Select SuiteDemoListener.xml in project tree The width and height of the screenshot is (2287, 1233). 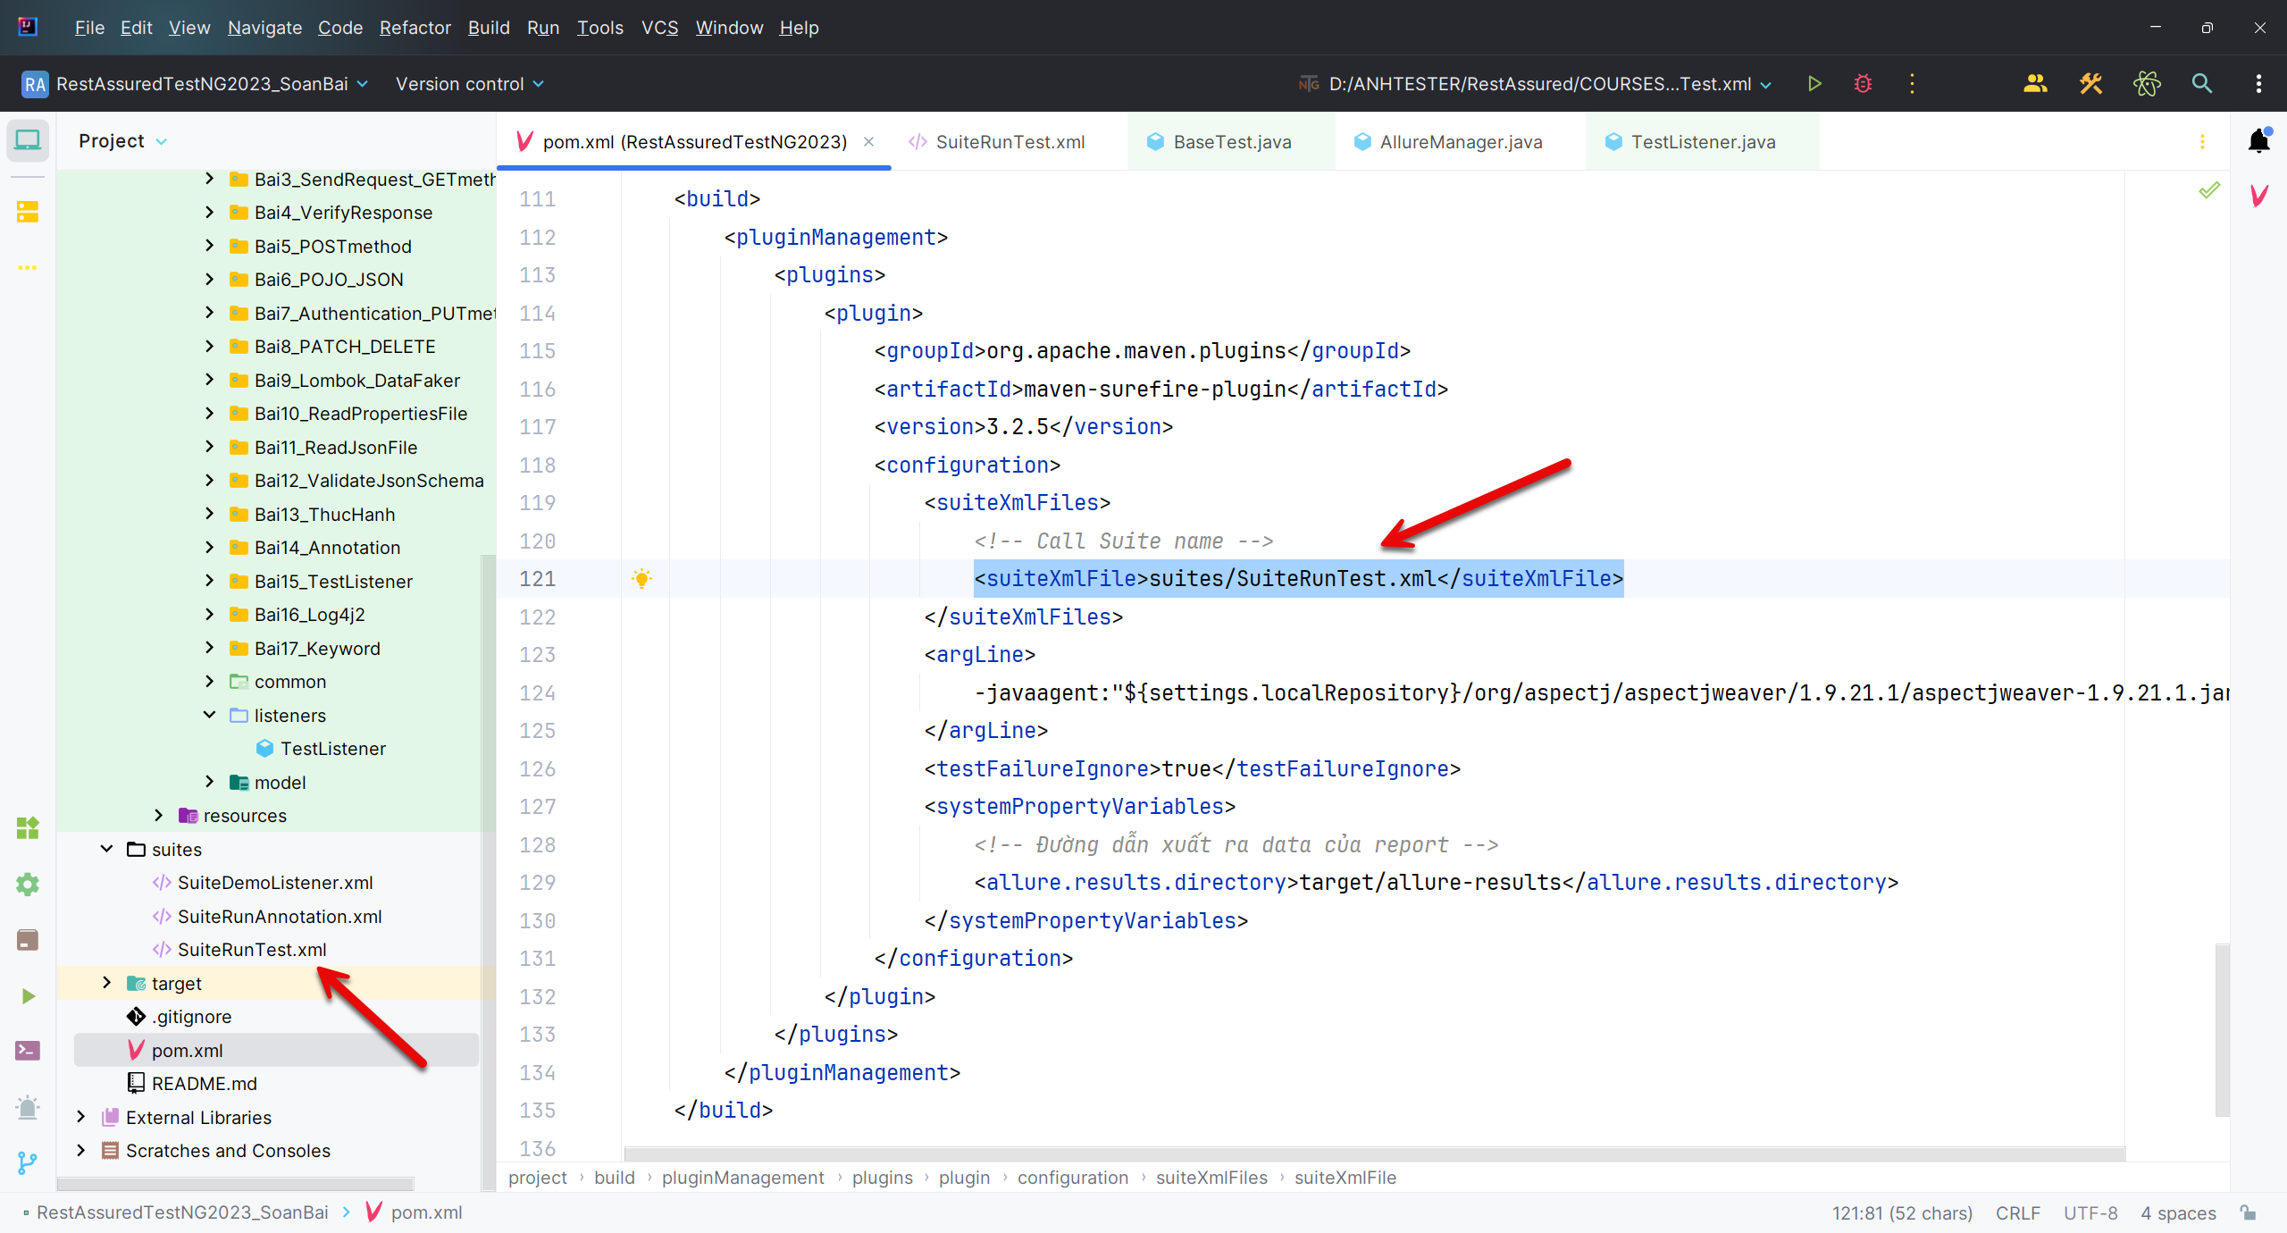coord(274,883)
